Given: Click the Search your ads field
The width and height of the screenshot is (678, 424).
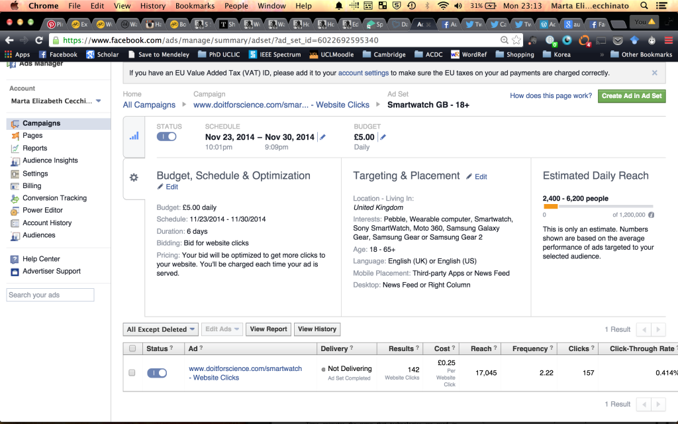Looking at the screenshot, I should (x=50, y=295).
